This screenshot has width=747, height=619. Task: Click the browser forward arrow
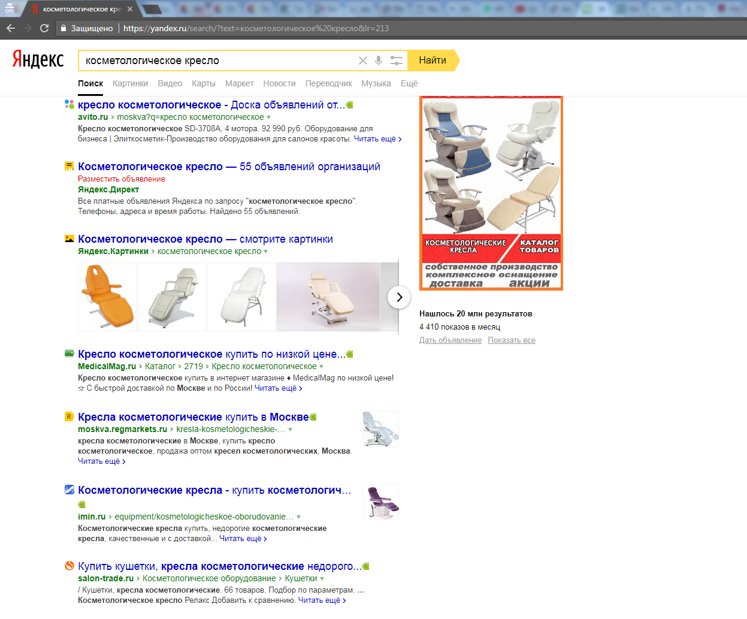tap(27, 28)
